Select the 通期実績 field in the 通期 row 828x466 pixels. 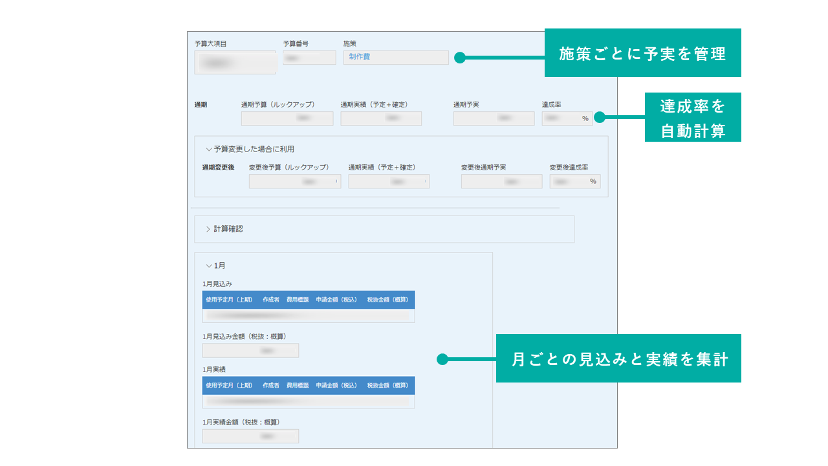[x=381, y=118]
